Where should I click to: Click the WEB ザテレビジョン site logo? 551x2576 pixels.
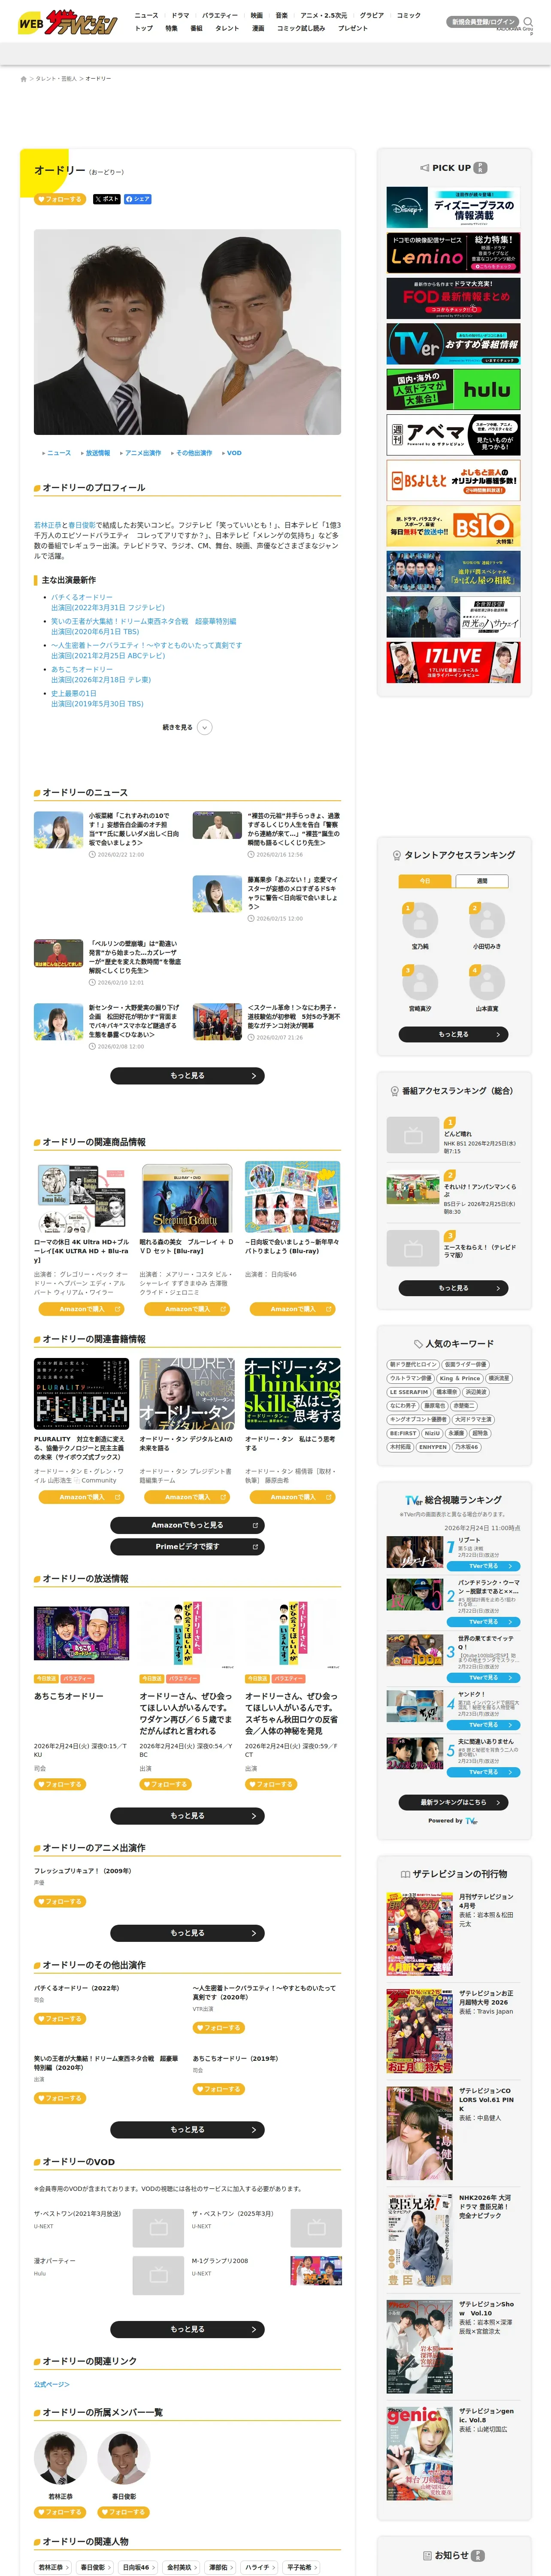point(66,22)
